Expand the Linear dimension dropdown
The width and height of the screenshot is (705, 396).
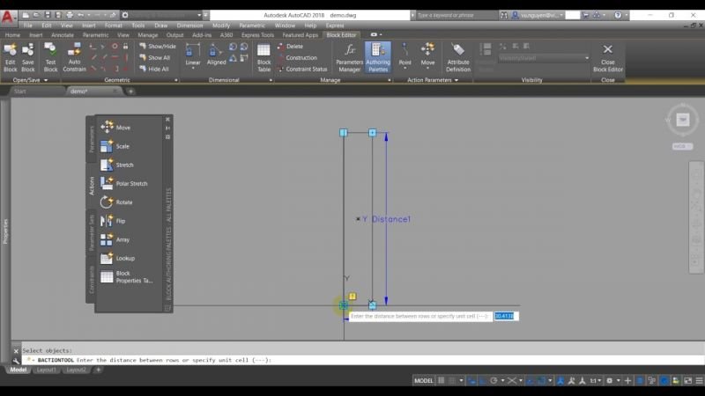tap(193, 69)
